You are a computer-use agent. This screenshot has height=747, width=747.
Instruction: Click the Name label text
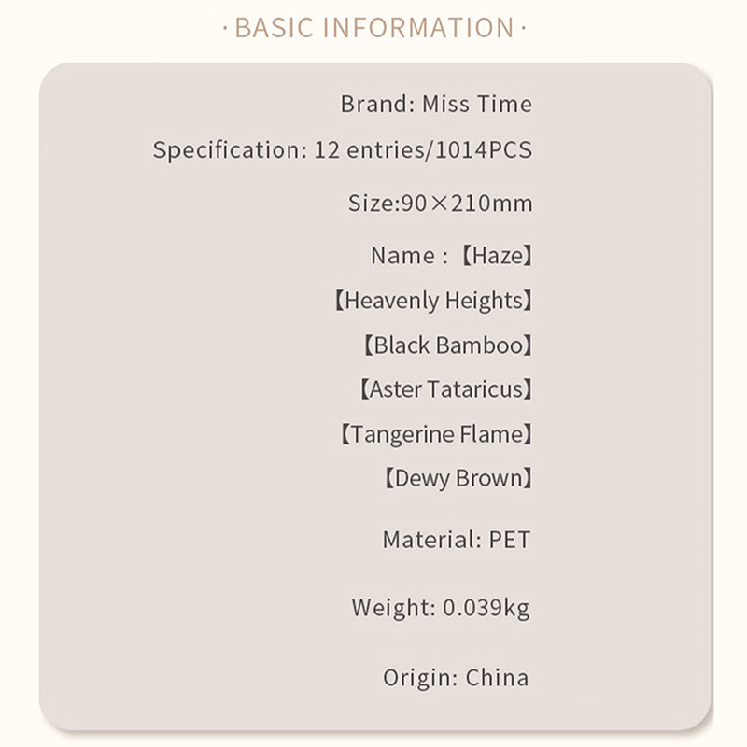coord(403,256)
